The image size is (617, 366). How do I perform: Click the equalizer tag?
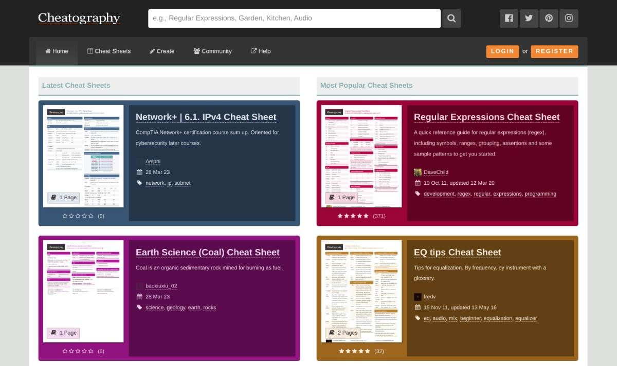click(x=526, y=318)
